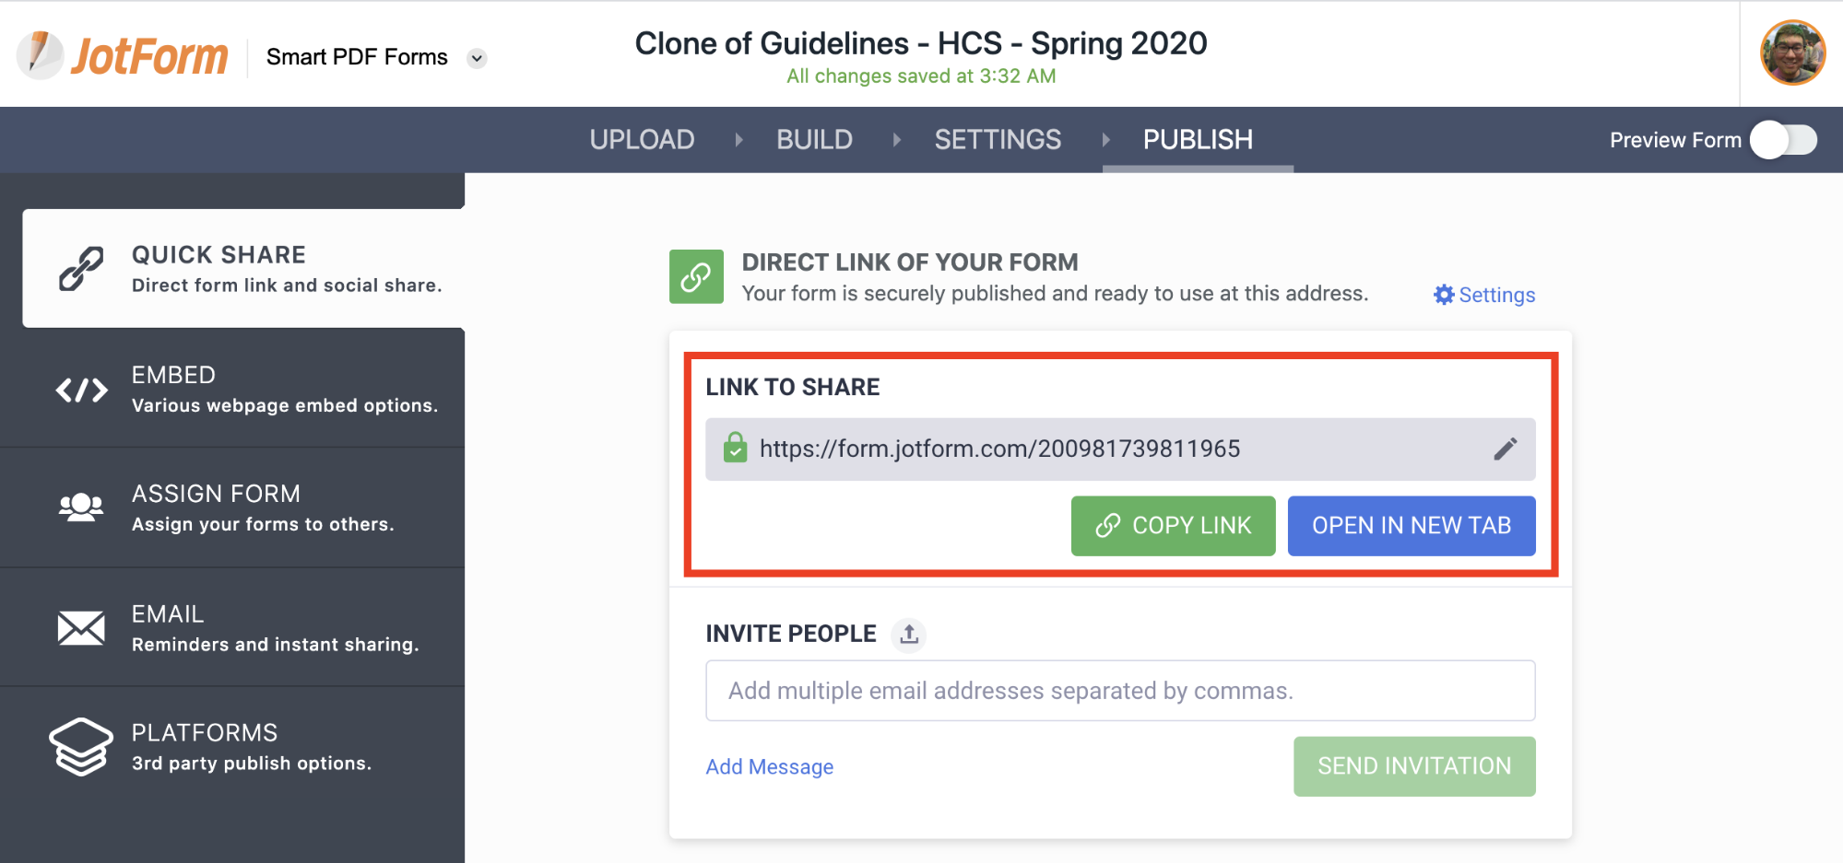Open Quick Share via chain link icon
1843x863 pixels.
pos(81,269)
